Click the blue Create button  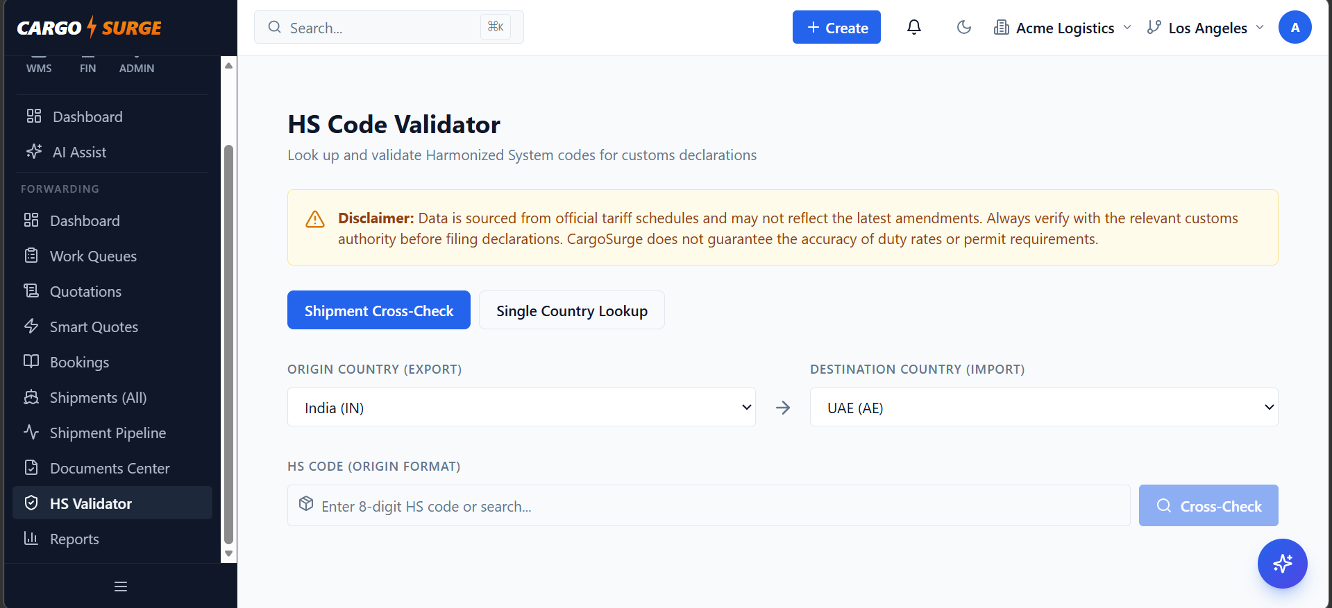(836, 27)
